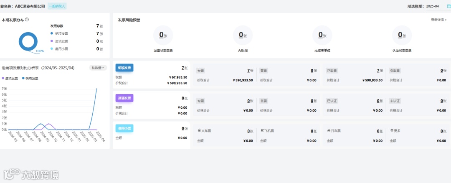The image size is (451, 183).
Task: Click the airplane icon for 飞机票
Action: tap(262, 131)
